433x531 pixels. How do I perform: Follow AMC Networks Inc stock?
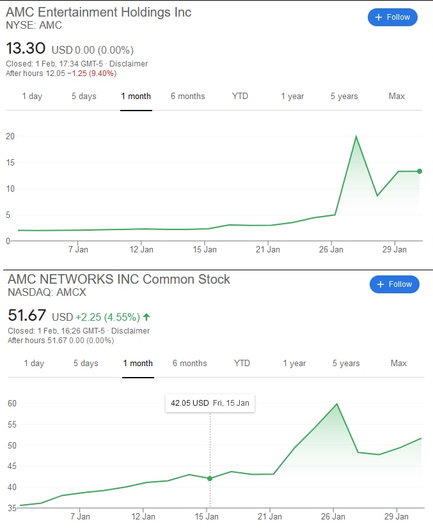395,284
